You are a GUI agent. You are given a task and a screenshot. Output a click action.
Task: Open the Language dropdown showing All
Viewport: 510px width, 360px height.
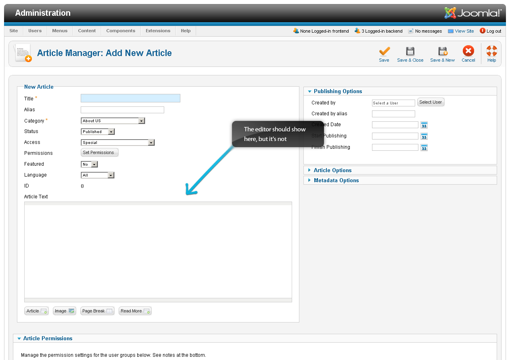tap(98, 175)
